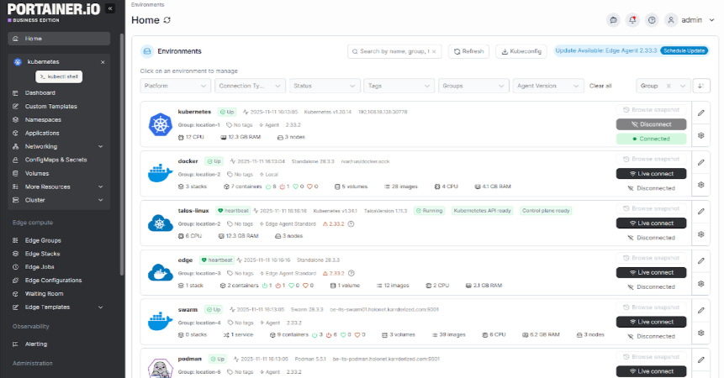Viewport: 724px width, 378px height.
Task: Click the refresh icon beside Home title
Action: click(167, 20)
